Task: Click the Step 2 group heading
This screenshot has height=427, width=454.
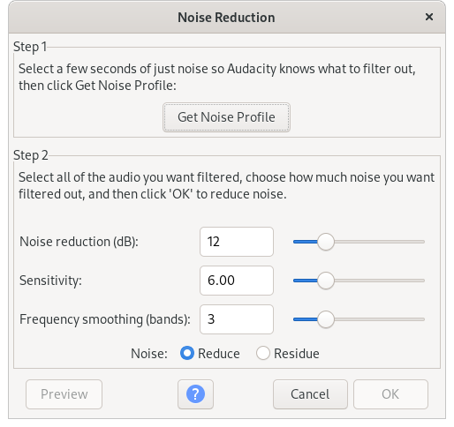Action: point(31,155)
